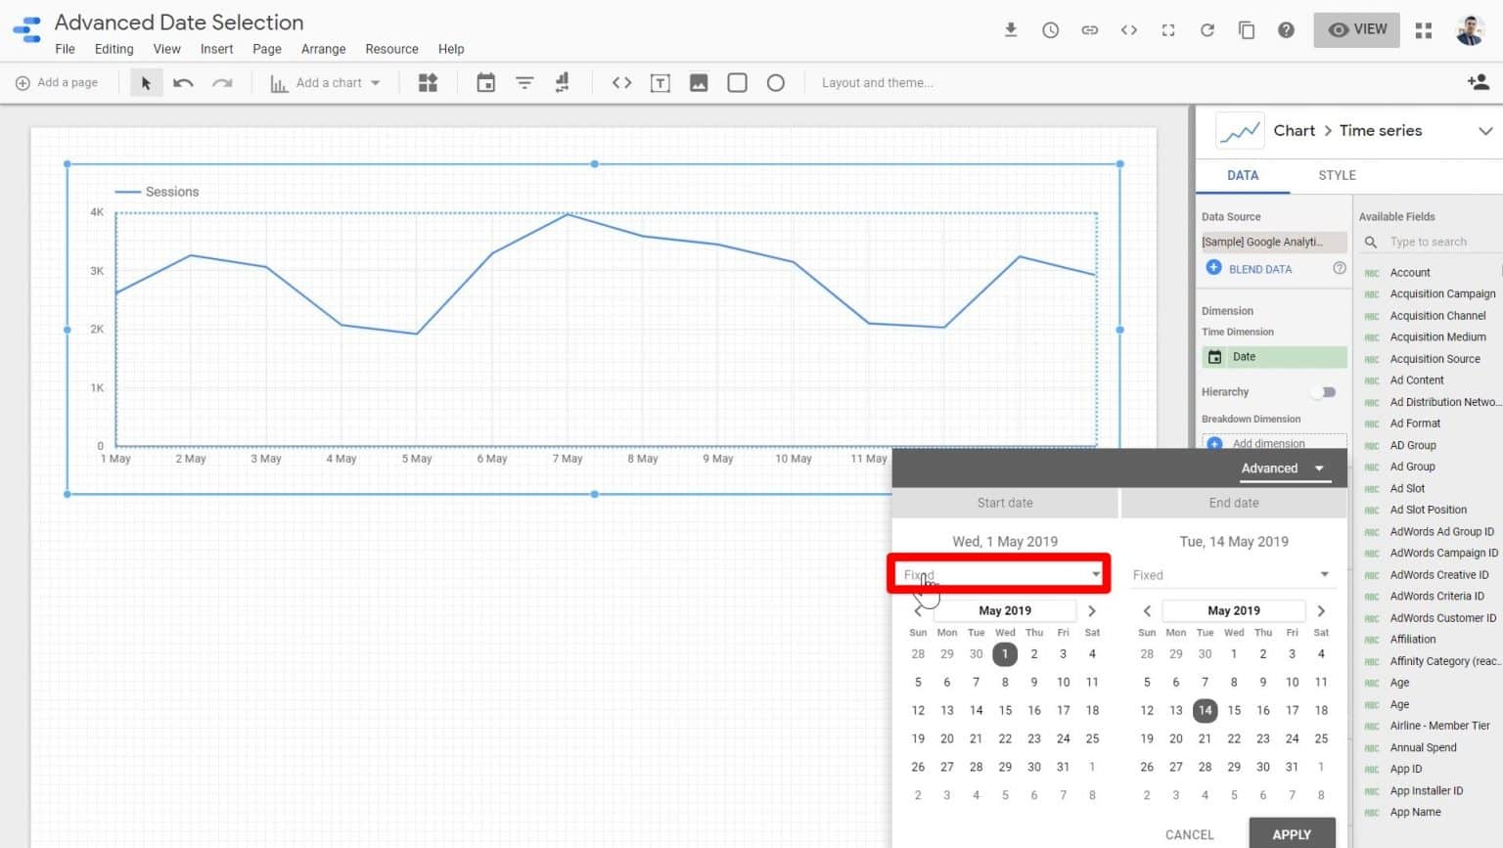Image resolution: width=1503 pixels, height=848 pixels.
Task: Click BLEND DATA under Data Source
Action: (x=1258, y=268)
